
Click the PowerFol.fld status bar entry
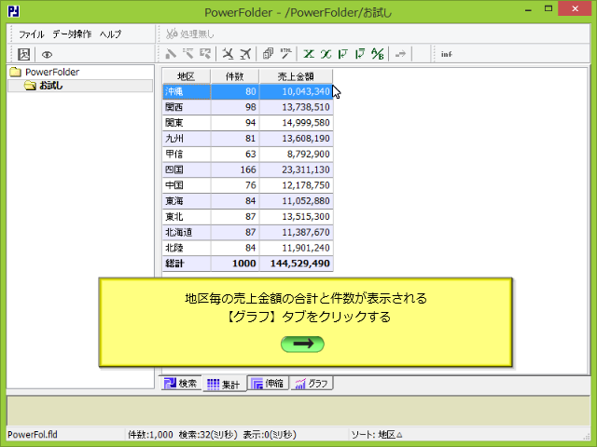pyautogui.click(x=33, y=435)
